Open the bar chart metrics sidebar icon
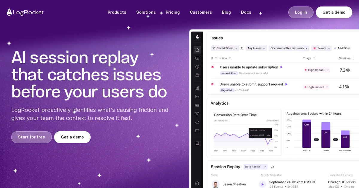This screenshot has width=359, height=188. tap(197, 88)
